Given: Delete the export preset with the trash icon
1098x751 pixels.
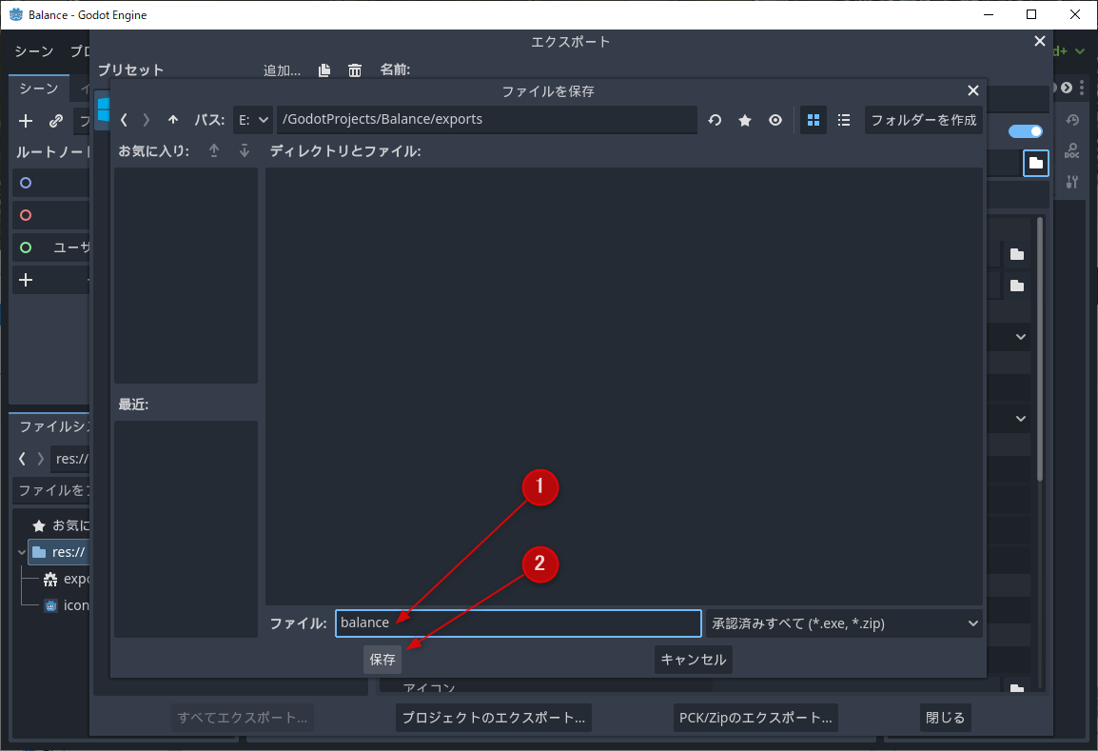Looking at the screenshot, I should tap(354, 69).
